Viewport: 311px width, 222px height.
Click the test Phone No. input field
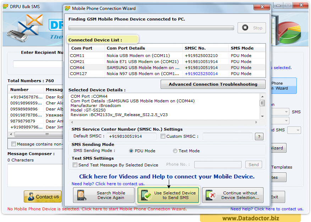tap(218, 165)
